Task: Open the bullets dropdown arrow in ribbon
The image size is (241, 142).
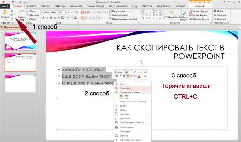Action: coord(85,13)
